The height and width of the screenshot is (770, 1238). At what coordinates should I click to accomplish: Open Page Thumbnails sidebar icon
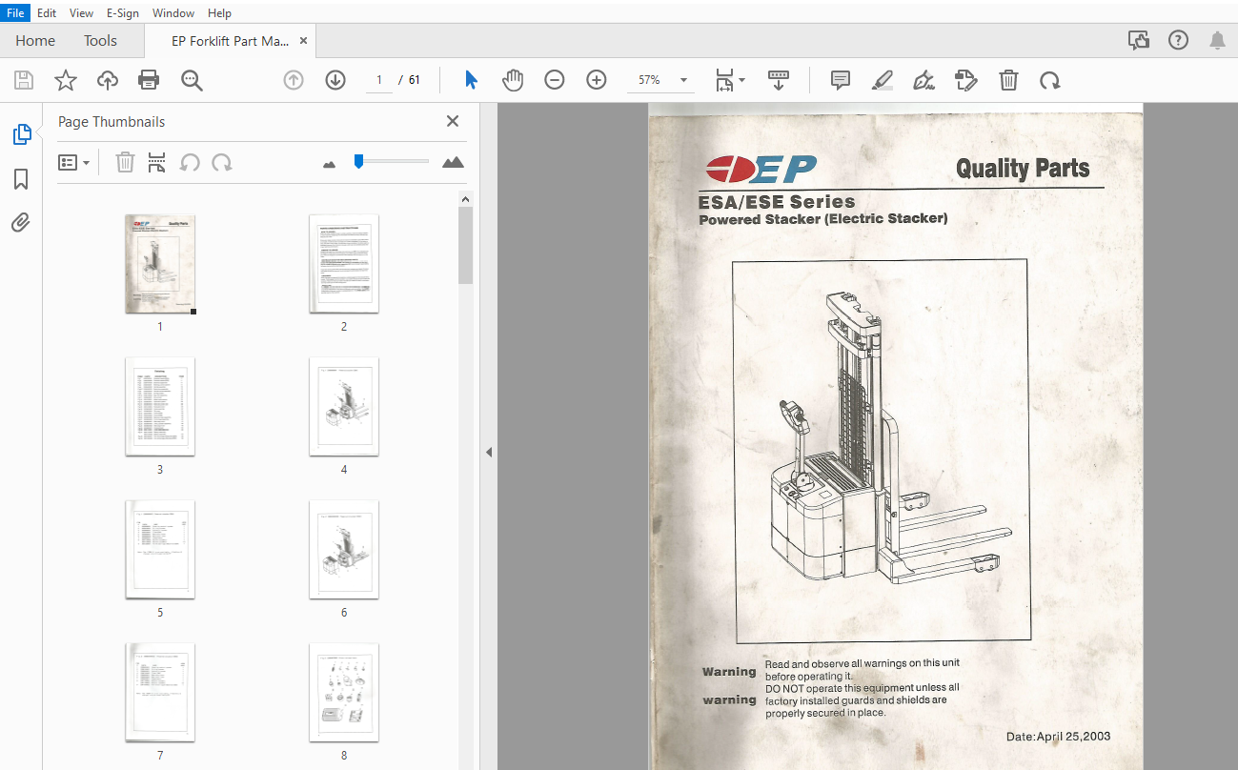pyautogui.click(x=21, y=134)
